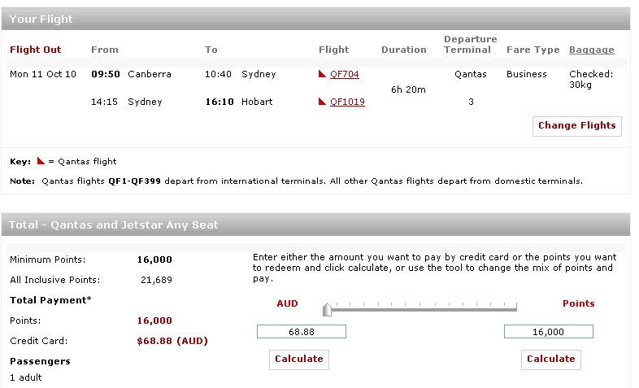Click the Points field showing 16,000
This screenshot has height=388, width=639.
[x=549, y=332]
